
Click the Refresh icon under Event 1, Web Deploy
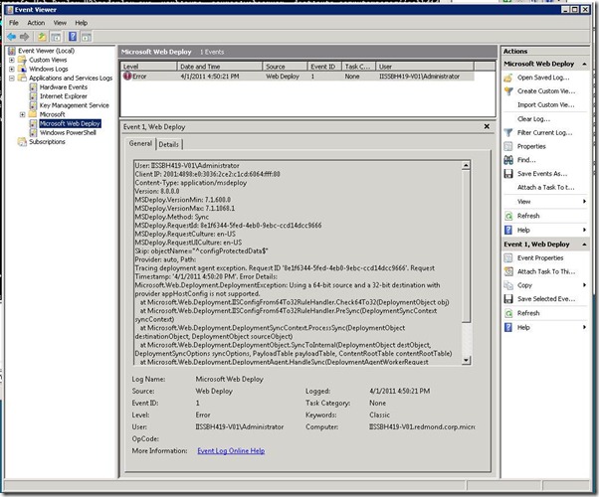coord(508,313)
